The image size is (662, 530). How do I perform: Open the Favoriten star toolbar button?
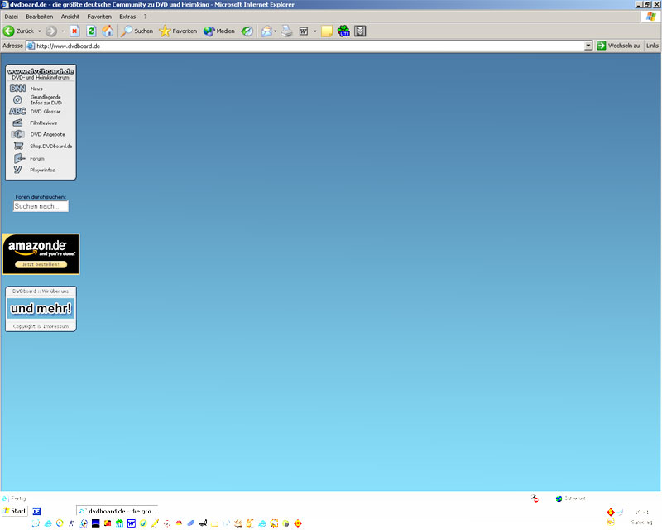(178, 31)
